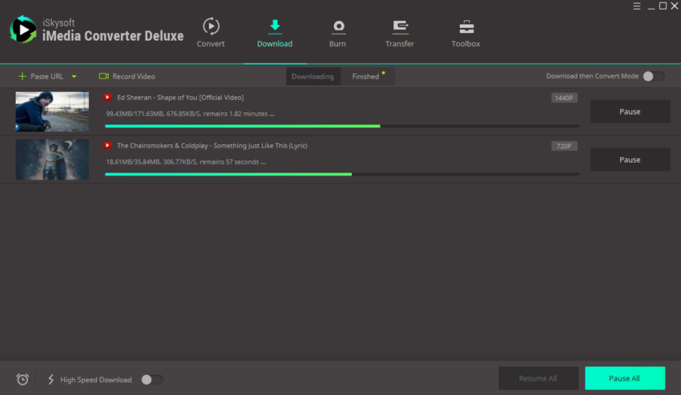Click the Chainsmokers download progress bar
Image resolution: width=681 pixels, height=395 pixels.
click(342, 174)
